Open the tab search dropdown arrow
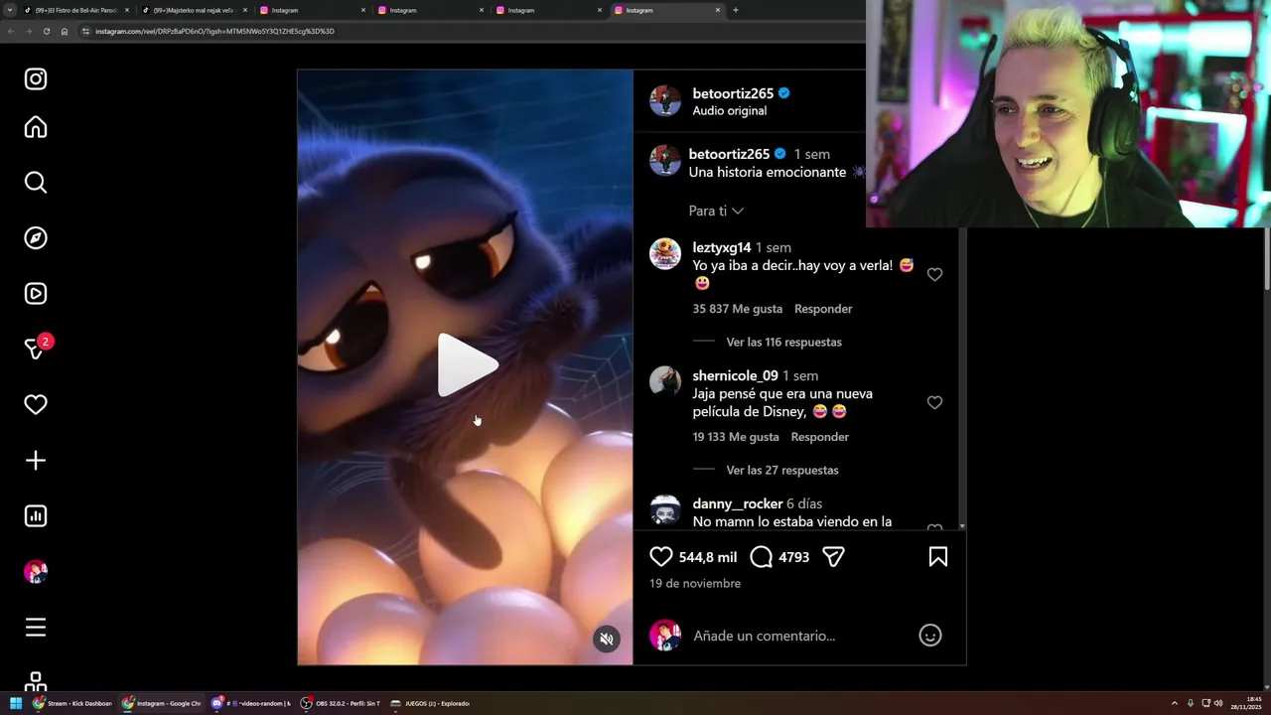Viewport: 1271px width, 715px height. point(9,10)
